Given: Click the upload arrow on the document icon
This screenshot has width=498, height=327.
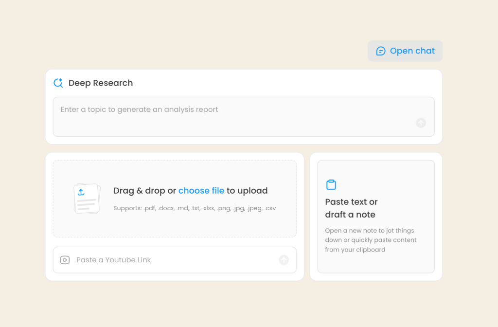Looking at the screenshot, I should click(81, 192).
